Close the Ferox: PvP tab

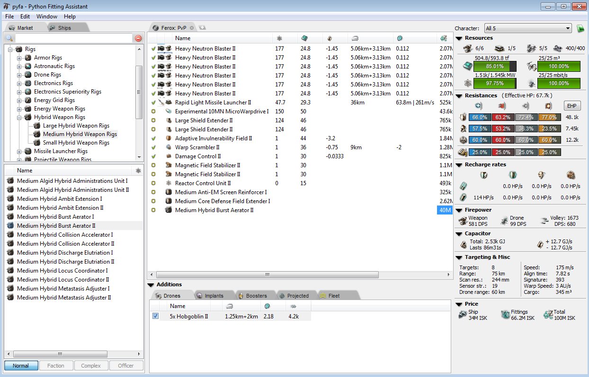coord(192,28)
